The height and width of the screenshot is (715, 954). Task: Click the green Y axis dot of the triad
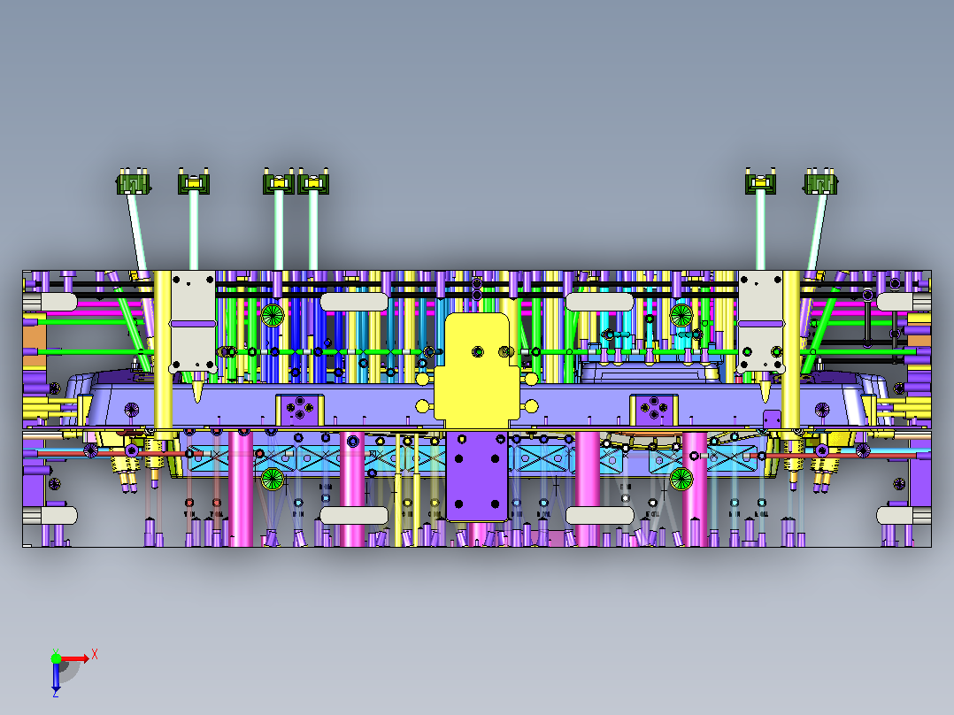(56, 657)
